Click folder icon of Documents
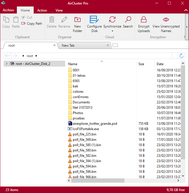 click(x=70, y=102)
